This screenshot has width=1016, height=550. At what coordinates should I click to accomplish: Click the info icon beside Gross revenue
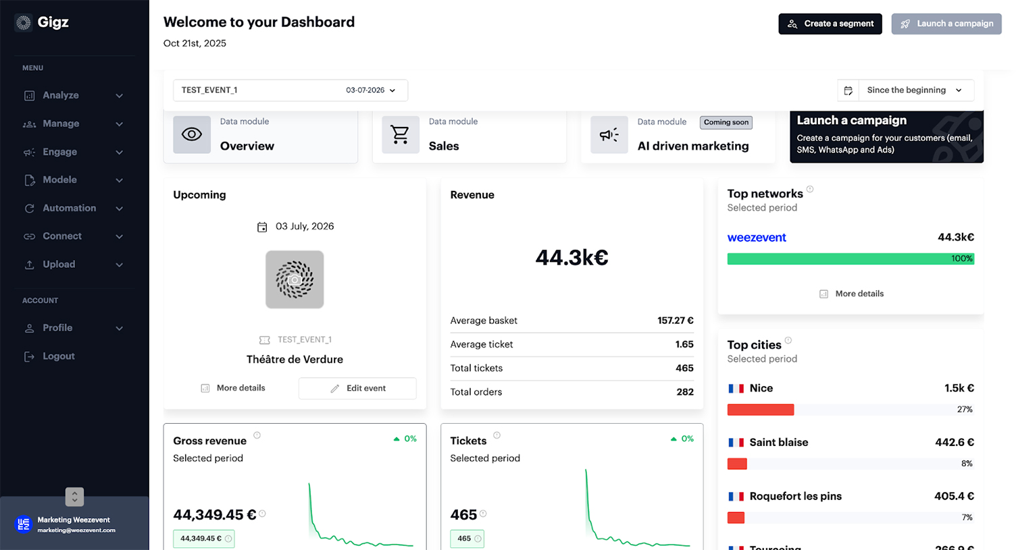point(257,436)
